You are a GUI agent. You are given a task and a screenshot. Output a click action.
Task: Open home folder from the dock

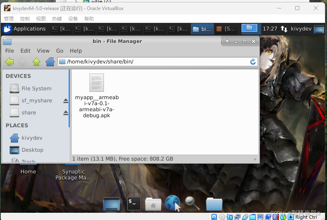point(153,204)
